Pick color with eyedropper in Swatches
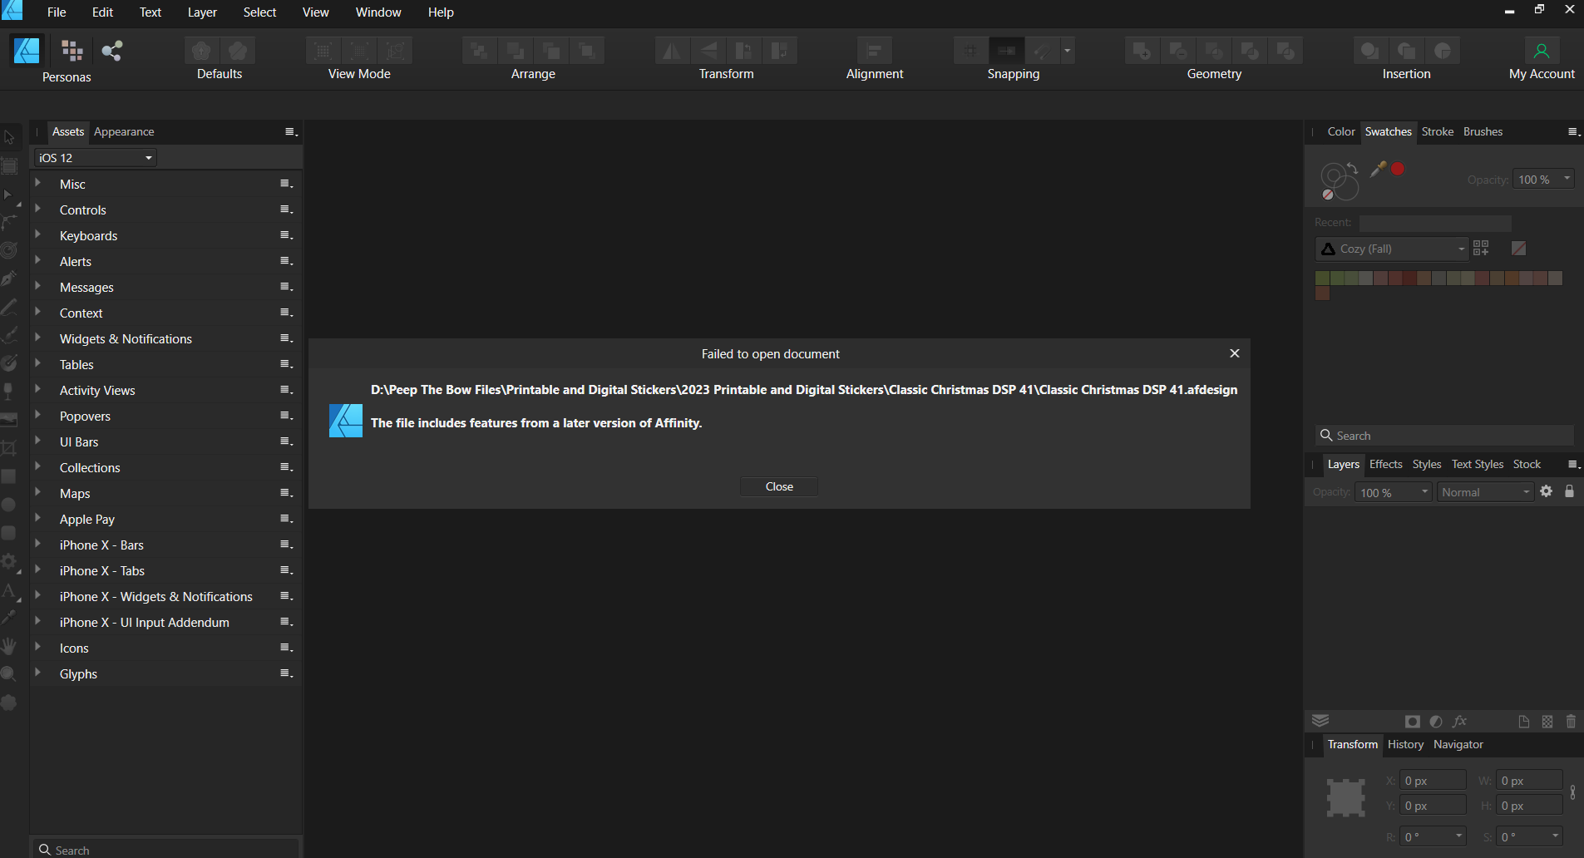 [x=1378, y=169]
